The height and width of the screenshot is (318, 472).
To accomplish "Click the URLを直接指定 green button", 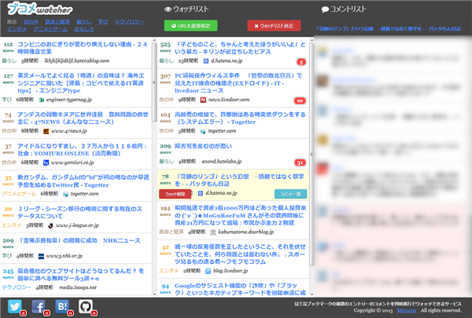I will (x=190, y=26).
